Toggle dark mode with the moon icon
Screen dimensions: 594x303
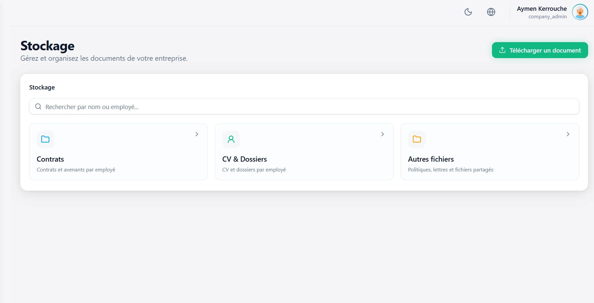click(468, 12)
